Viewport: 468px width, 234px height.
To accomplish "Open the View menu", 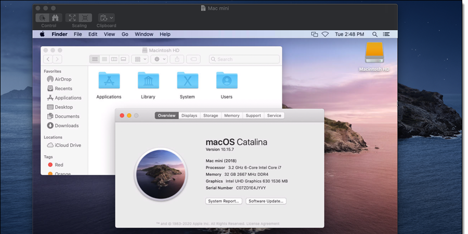I will pyautogui.click(x=109, y=34).
